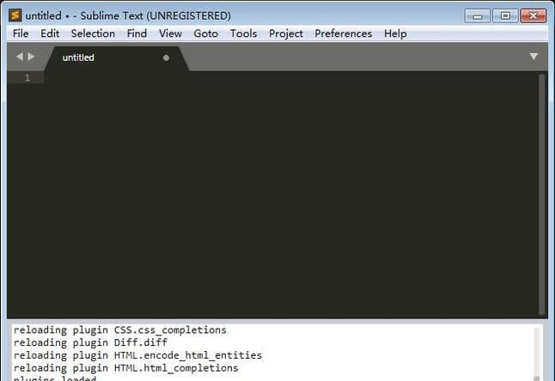Image resolution: width=555 pixels, height=381 pixels.
Task: Open the Help menu
Action: pos(395,33)
